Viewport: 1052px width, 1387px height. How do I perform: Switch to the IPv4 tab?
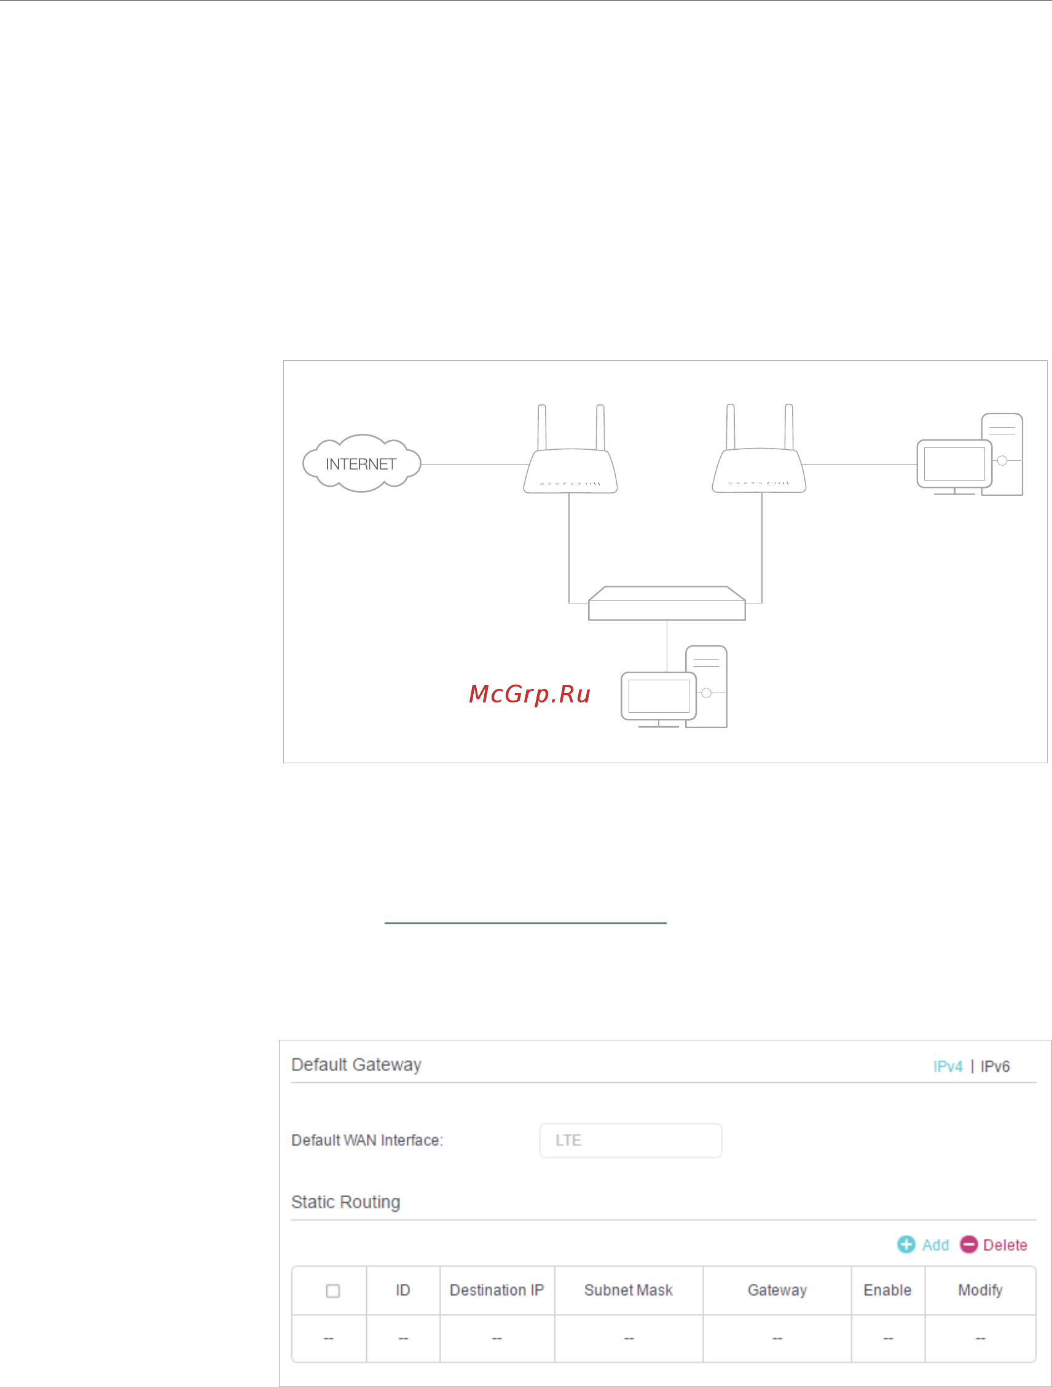pyautogui.click(x=948, y=1067)
